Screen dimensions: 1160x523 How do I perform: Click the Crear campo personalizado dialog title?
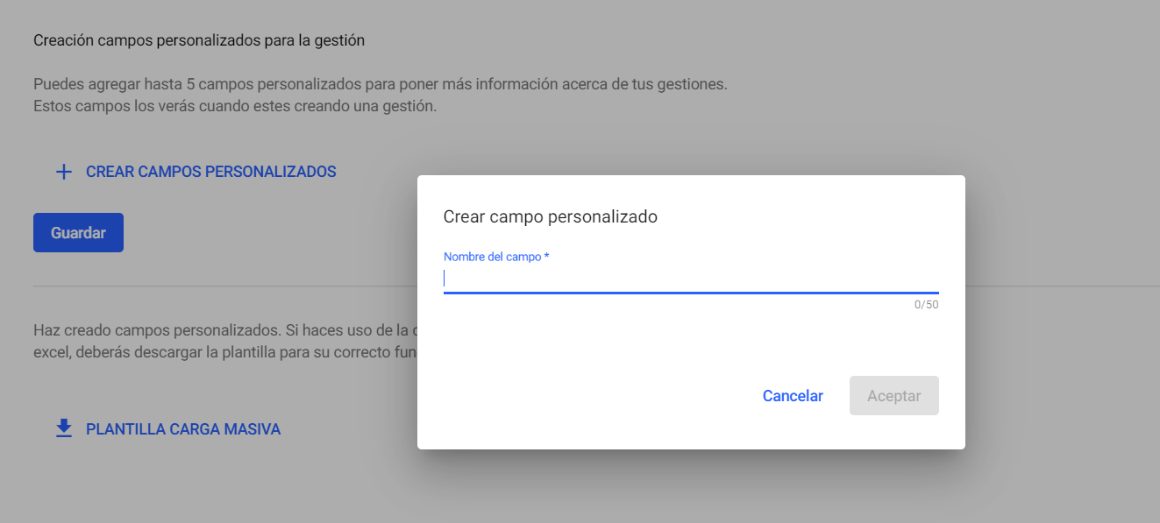[552, 216]
